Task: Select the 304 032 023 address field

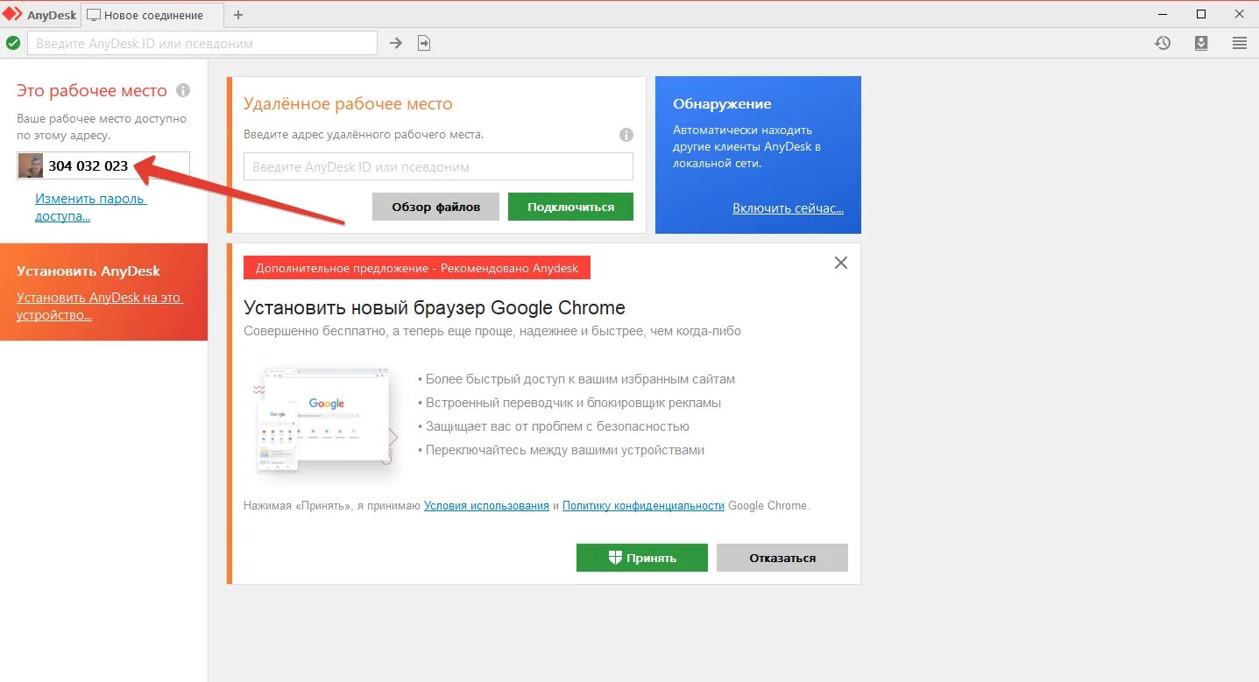Action: [x=103, y=165]
